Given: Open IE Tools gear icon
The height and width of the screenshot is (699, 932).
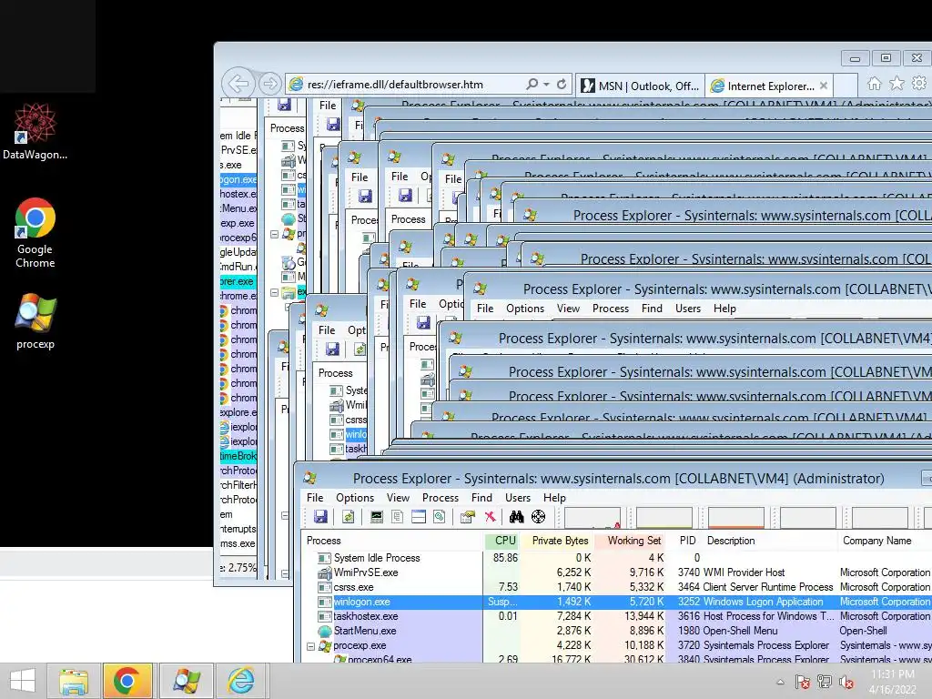Looking at the screenshot, I should [x=919, y=83].
